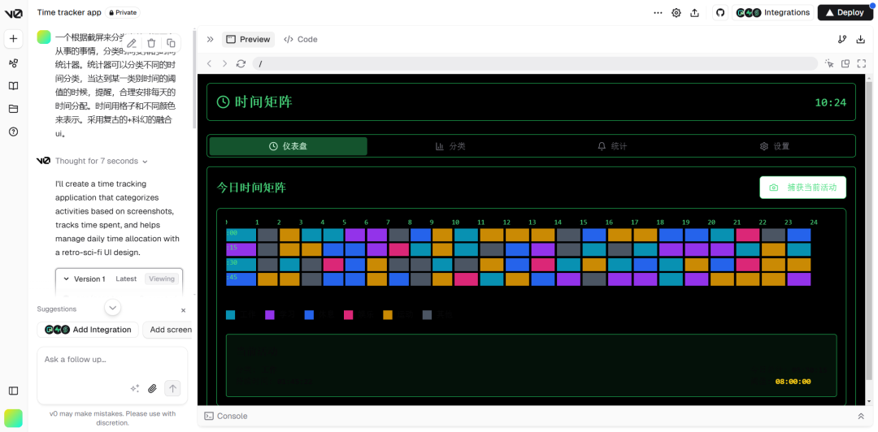Click the Viewing badge on Version 1
Image resolution: width=878 pixels, height=432 pixels.
[x=161, y=279]
